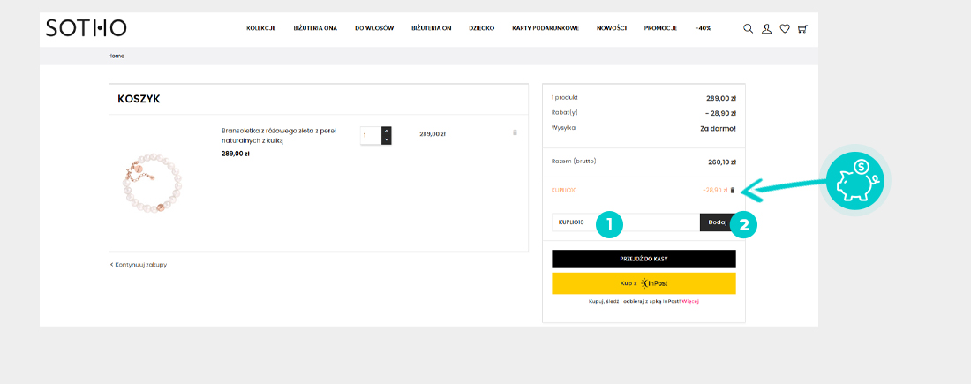971x384 pixels.
Task: Click the piggy bank savings icon
Action: click(x=853, y=179)
